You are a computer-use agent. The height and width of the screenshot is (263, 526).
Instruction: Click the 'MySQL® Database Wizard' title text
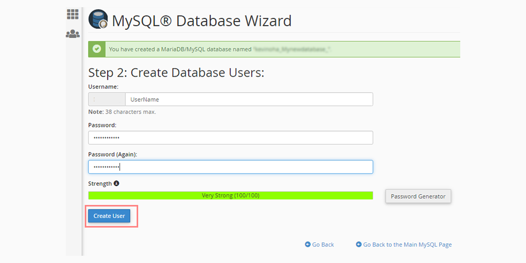click(x=201, y=21)
